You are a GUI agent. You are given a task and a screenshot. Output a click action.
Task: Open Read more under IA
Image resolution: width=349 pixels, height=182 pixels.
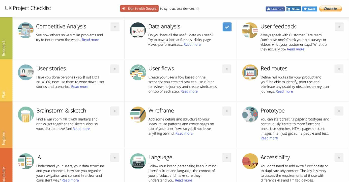pyautogui.click(x=70, y=180)
